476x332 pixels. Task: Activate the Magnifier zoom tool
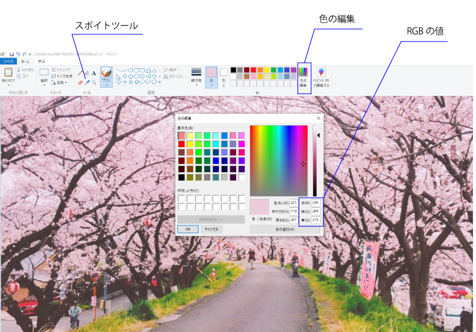pyautogui.click(x=94, y=82)
